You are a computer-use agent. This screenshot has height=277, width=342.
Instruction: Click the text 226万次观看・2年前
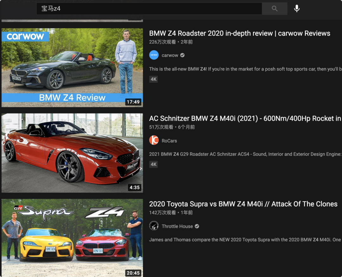[x=171, y=42]
